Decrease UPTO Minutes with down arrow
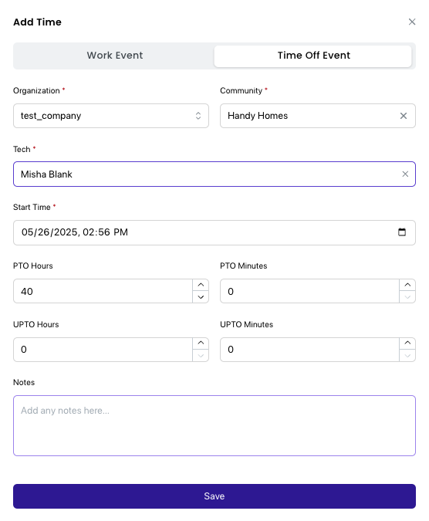This screenshot has width=429, height=521. coord(407,356)
